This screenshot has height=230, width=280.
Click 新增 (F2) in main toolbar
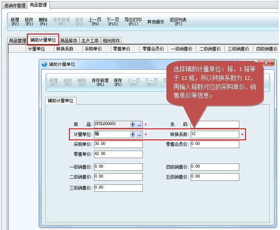[x=15, y=22]
